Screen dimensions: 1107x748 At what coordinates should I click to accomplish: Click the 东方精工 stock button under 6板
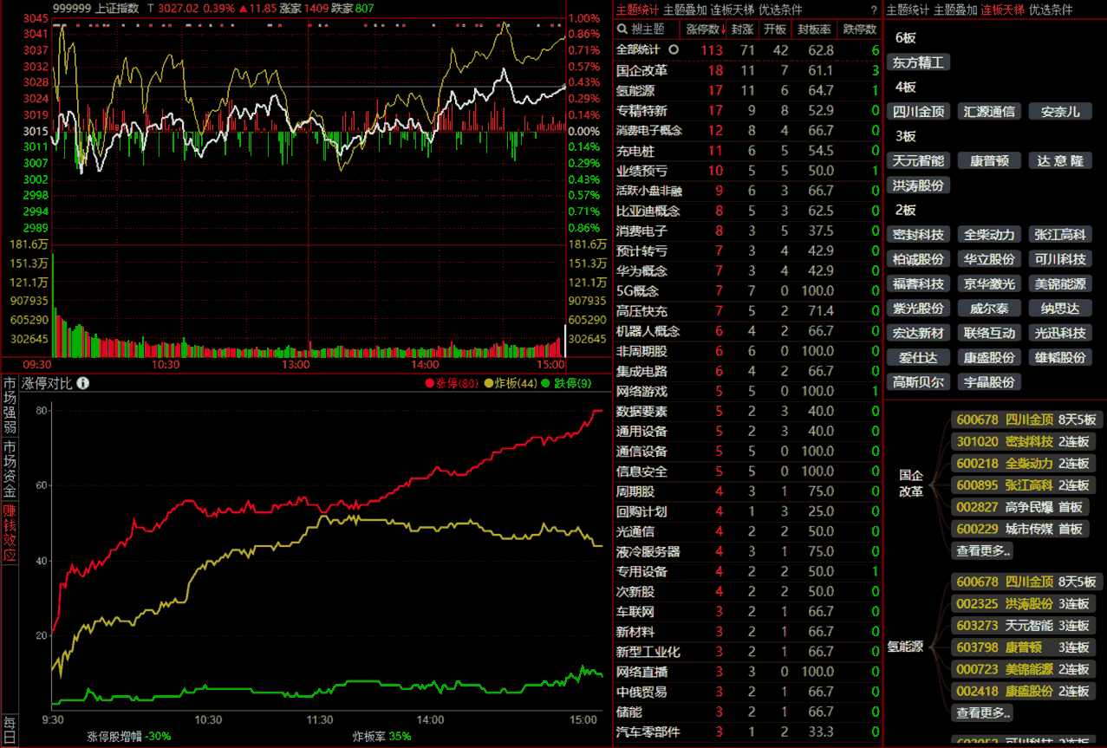tap(919, 62)
